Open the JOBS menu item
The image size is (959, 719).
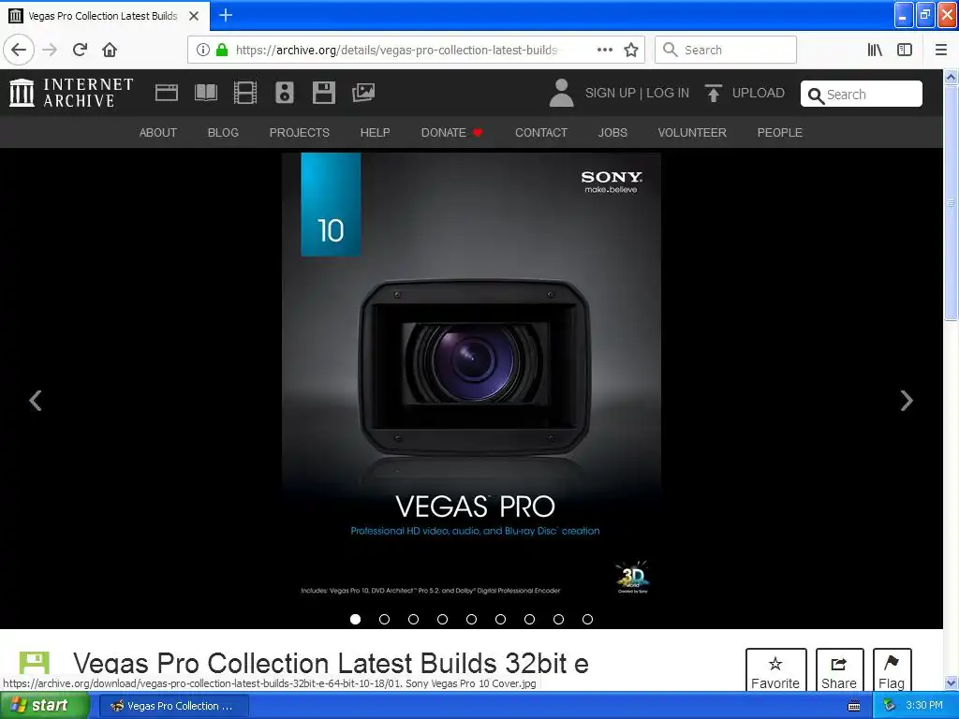pyautogui.click(x=612, y=133)
